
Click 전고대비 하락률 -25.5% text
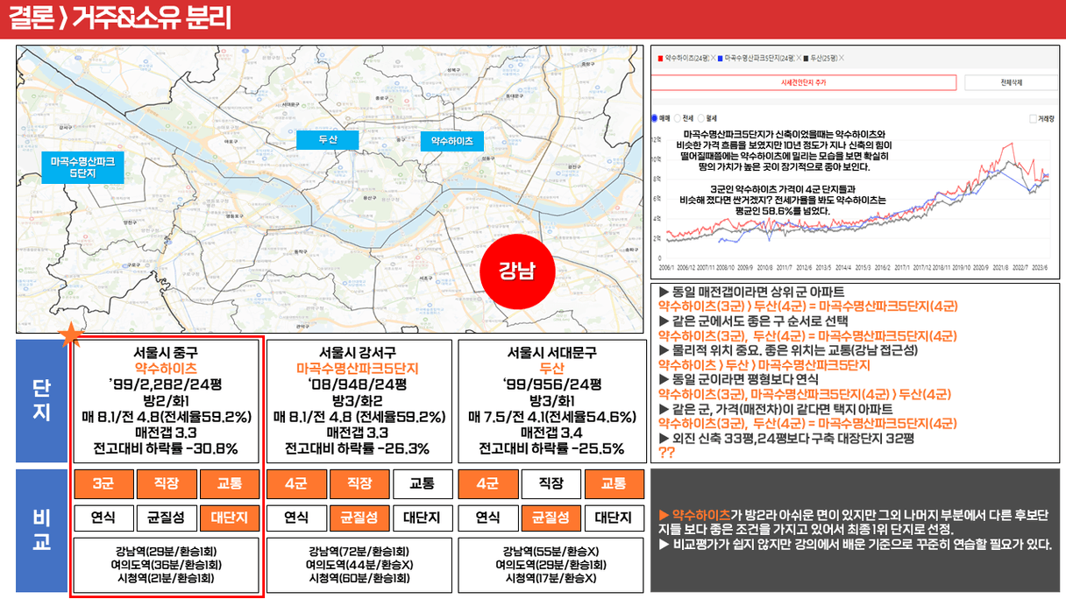(x=551, y=448)
